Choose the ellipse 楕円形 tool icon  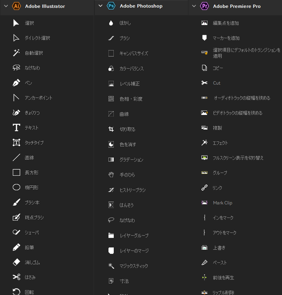point(16,187)
